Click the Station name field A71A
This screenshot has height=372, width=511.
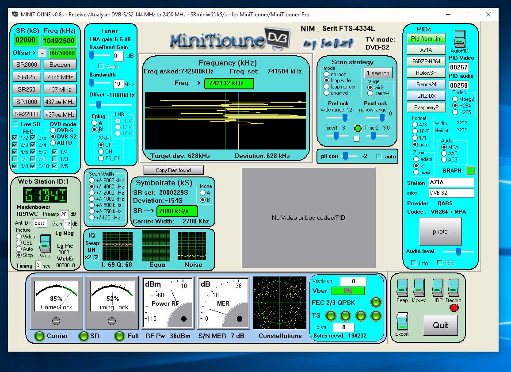coord(451,182)
